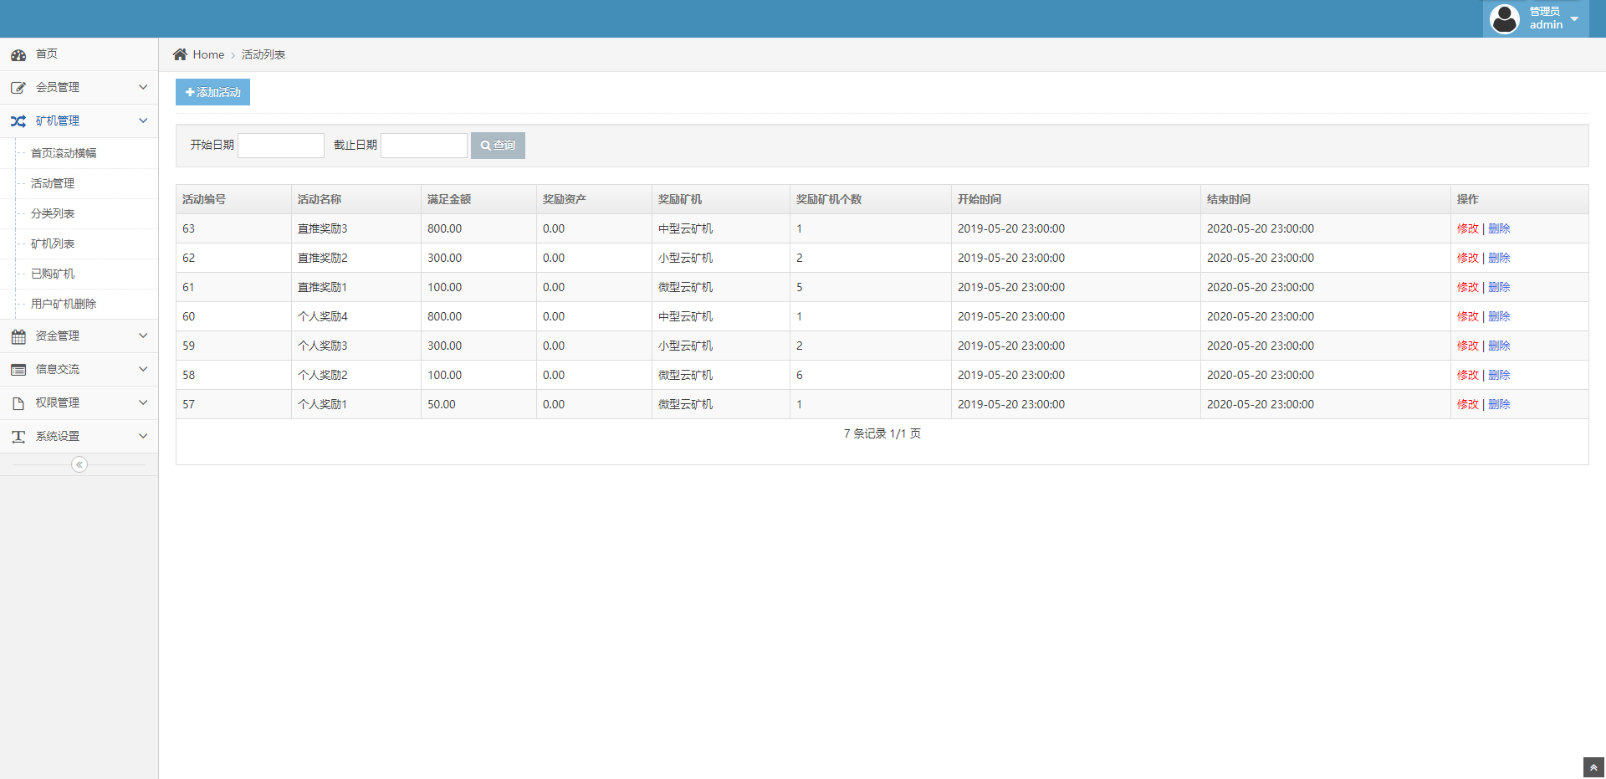Image resolution: width=1606 pixels, height=779 pixels.
Task: Click the shuffle icon beside 矿机管理
Action: (x=18, y=121)
